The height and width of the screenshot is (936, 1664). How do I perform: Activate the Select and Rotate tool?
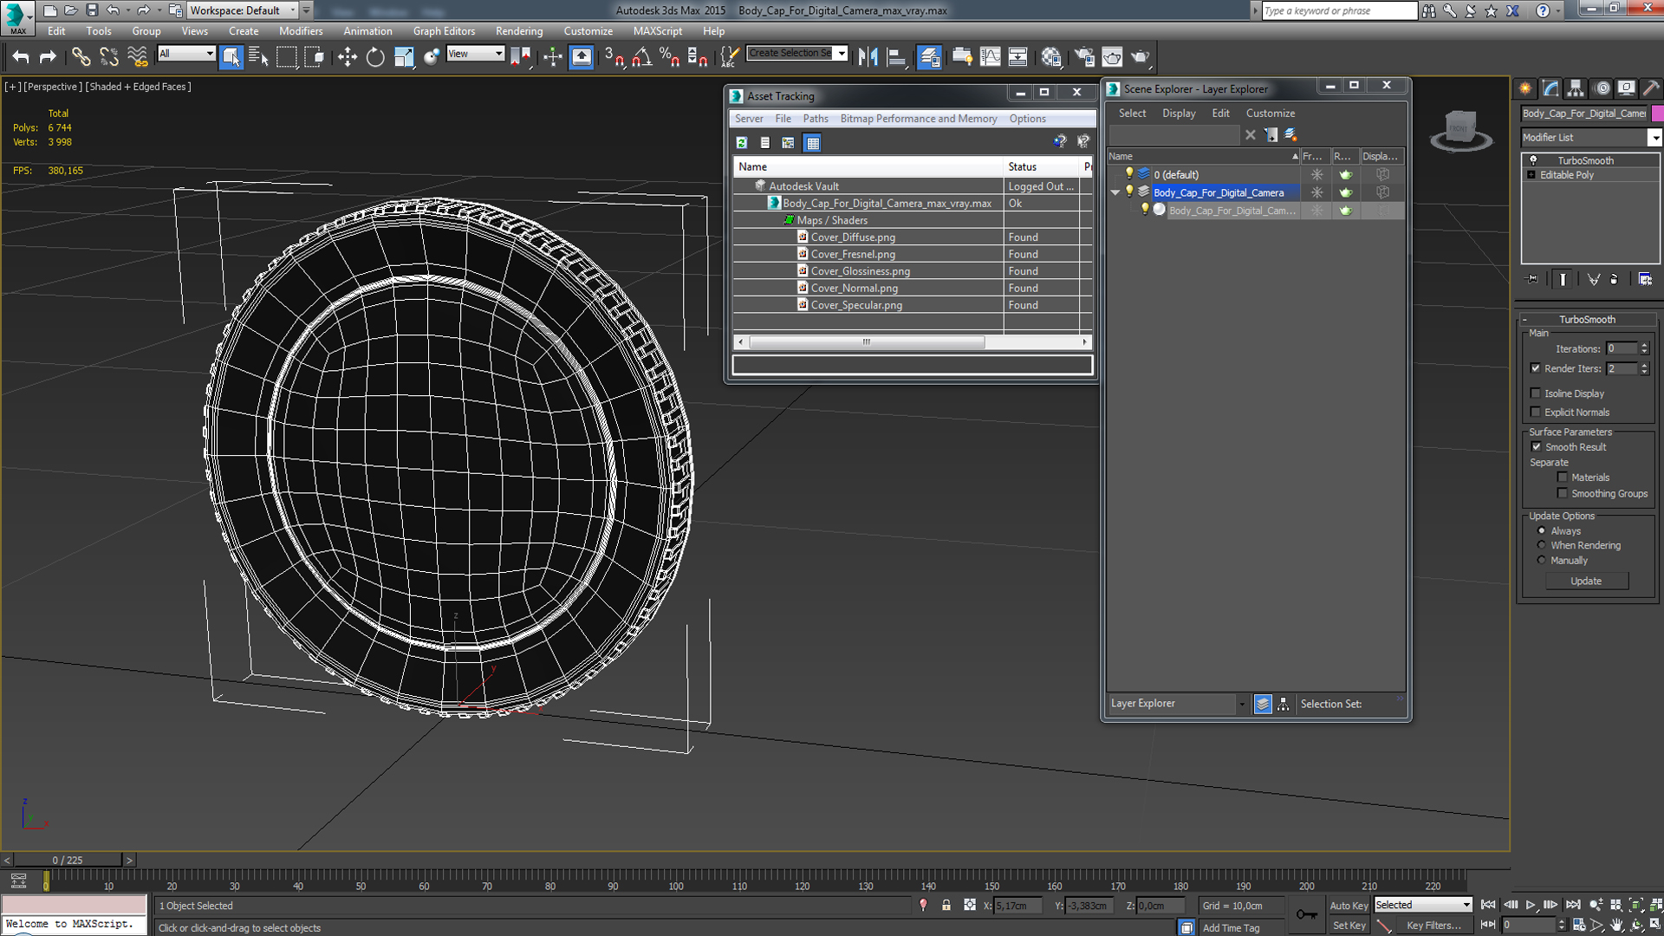pos(375,57)
